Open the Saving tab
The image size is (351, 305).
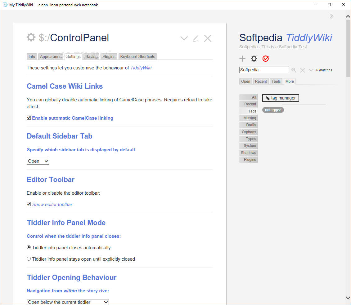click(92, 57)
